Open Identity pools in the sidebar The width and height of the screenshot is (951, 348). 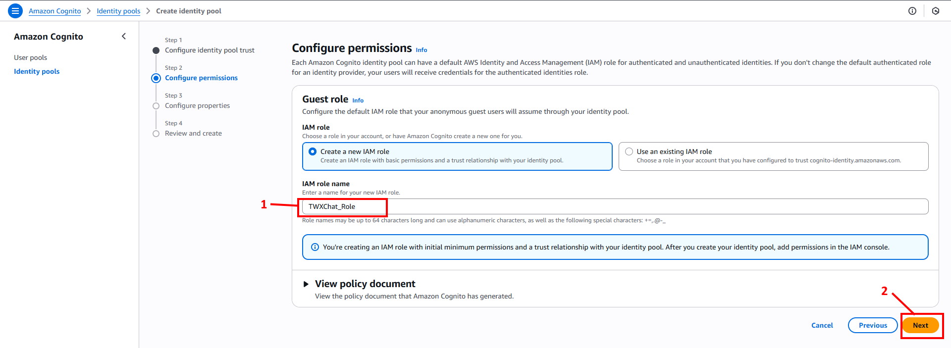point(37,71)
